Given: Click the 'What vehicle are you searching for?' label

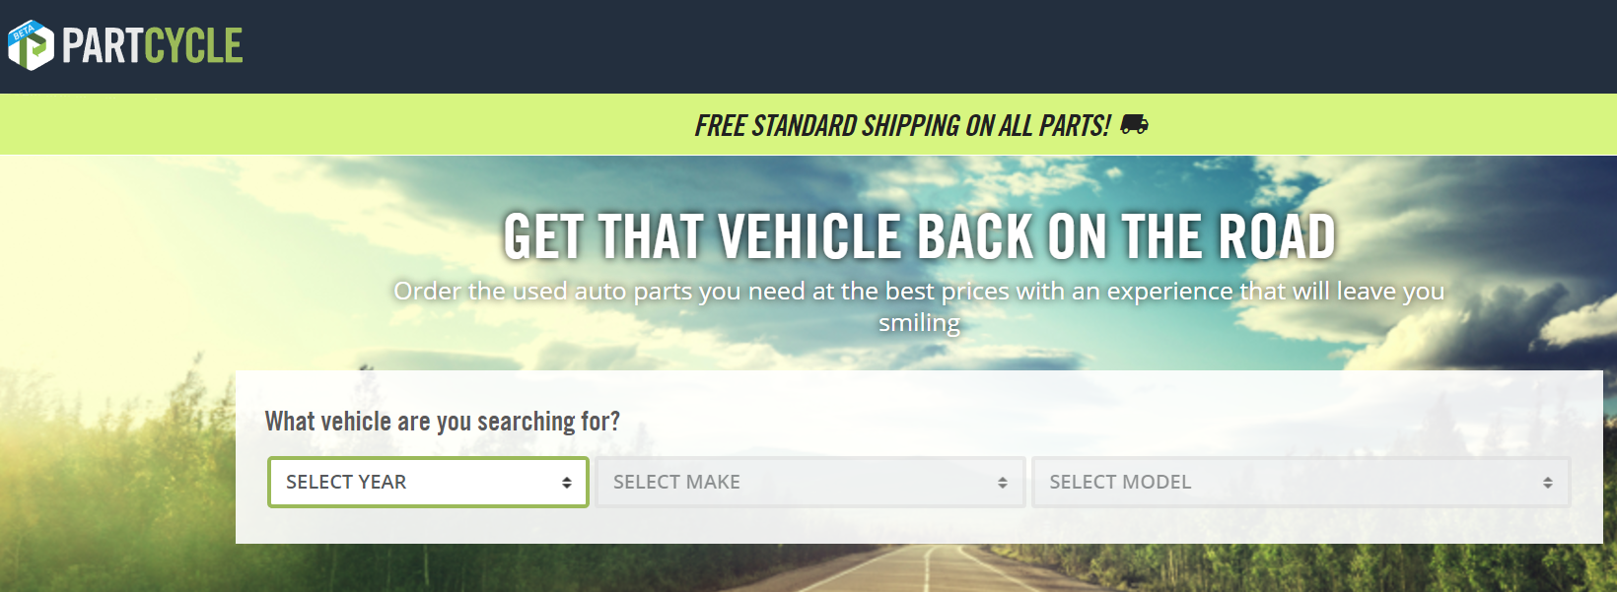Looking at the screenshot, I should coord(443,422).
